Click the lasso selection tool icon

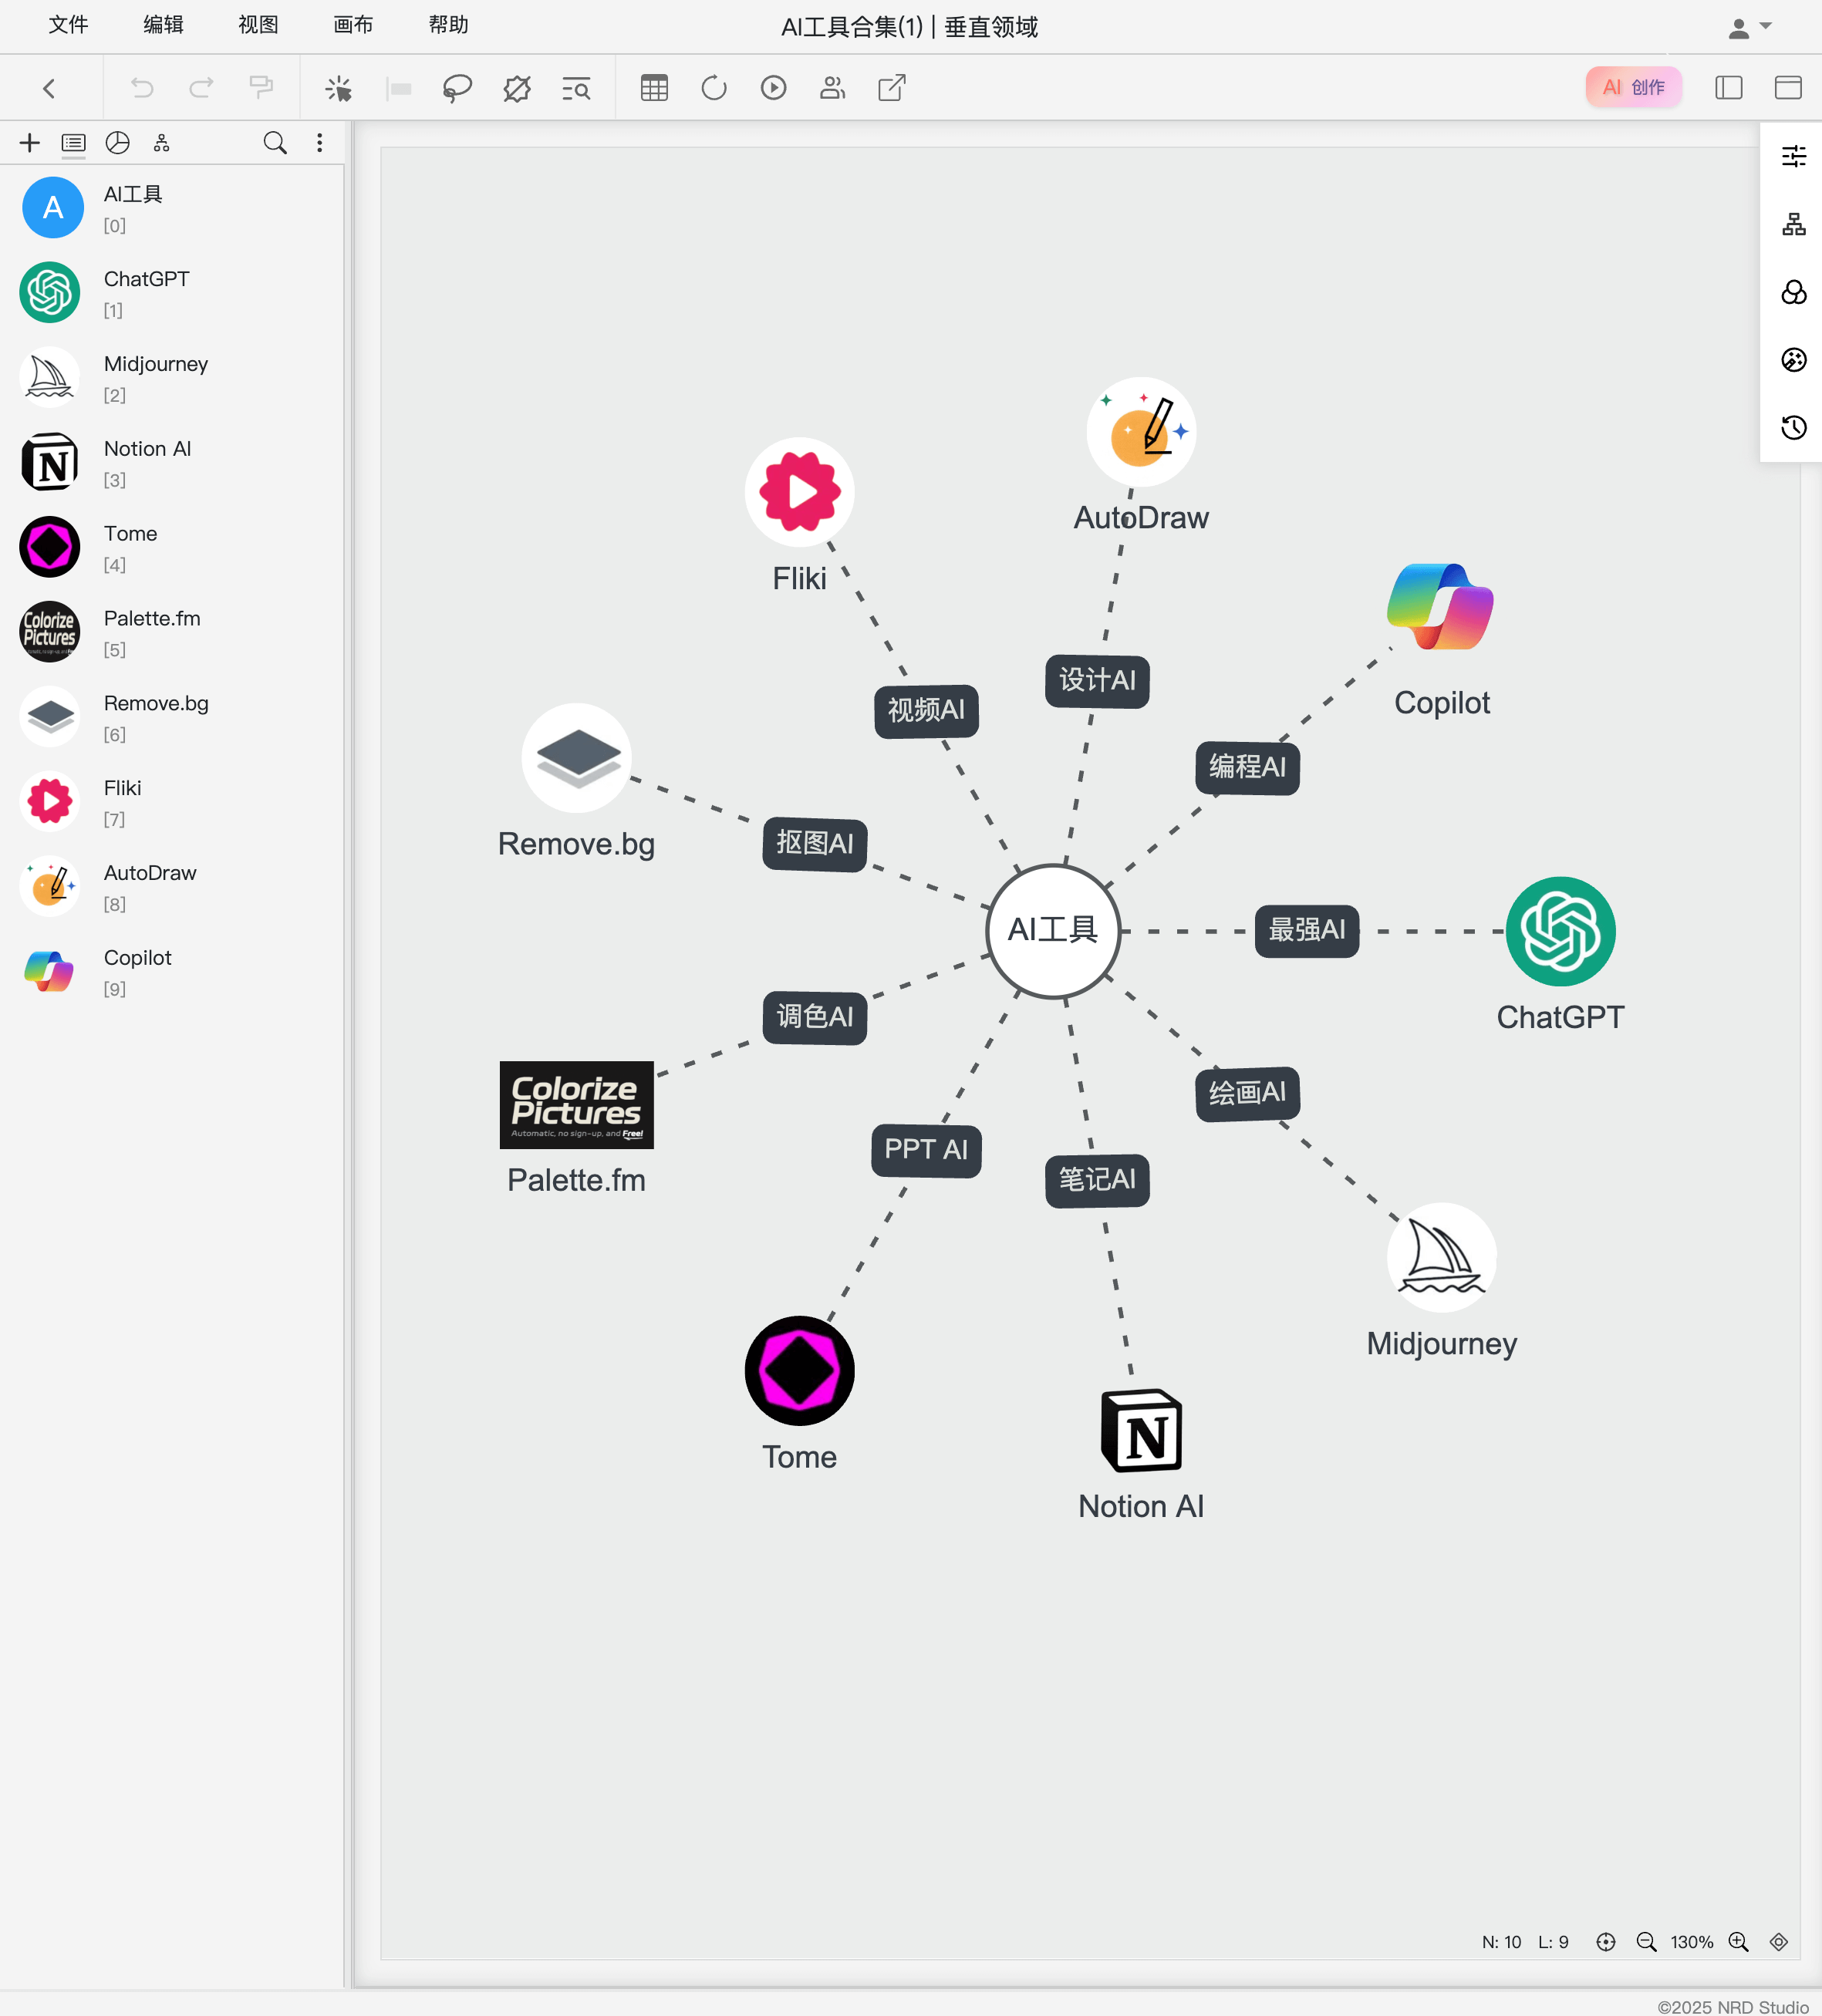coord(457,89)
